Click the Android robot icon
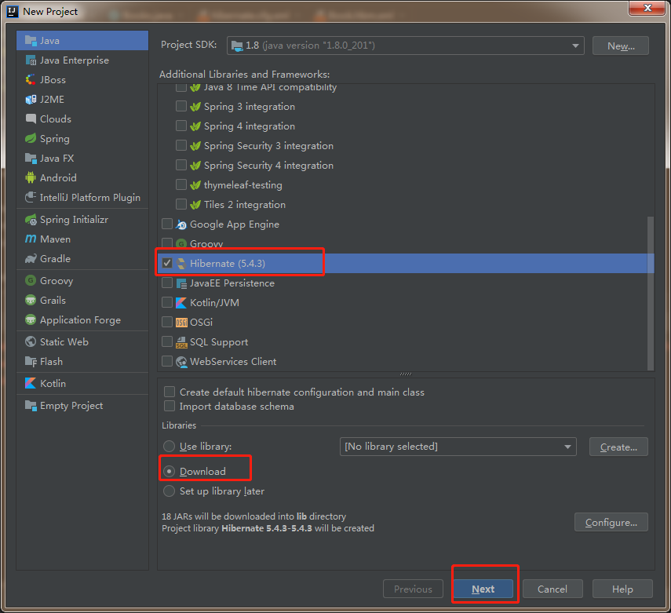The height and width of the screenshot is (613, 671). coord(31,177)
